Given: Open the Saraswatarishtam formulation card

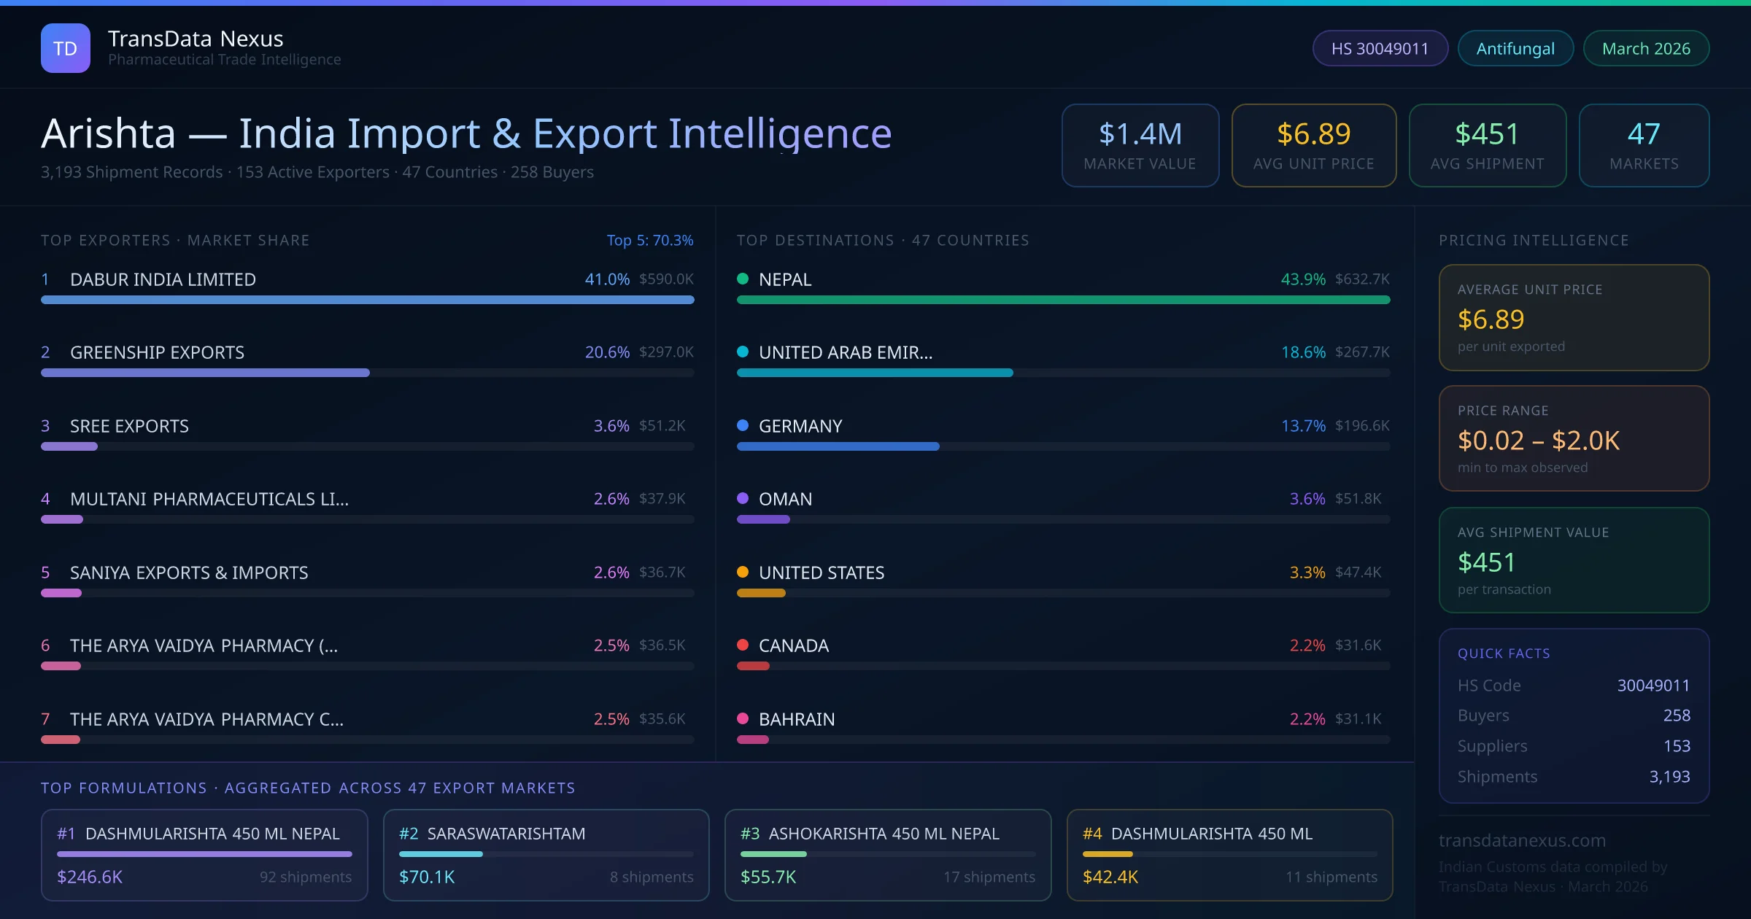Looking at the screenshot, I should [546, 855].
